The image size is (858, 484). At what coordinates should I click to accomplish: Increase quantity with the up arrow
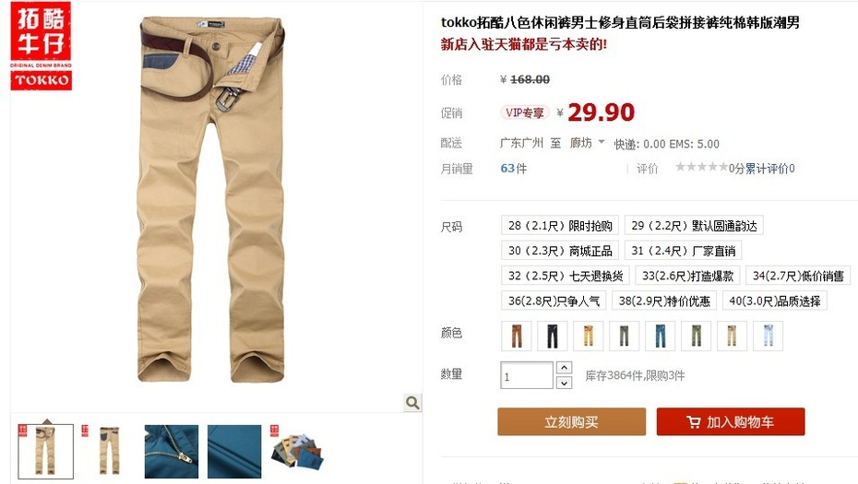click(564, 368)
